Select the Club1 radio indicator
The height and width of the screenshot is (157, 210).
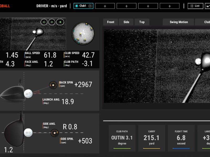(x=77, y=6)
